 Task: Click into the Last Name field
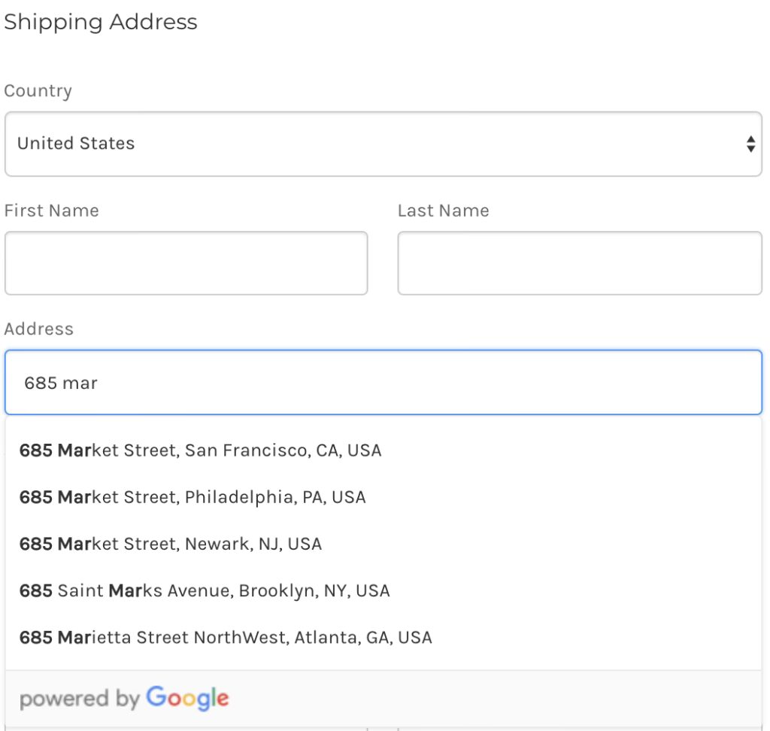(x=579, y=263)
